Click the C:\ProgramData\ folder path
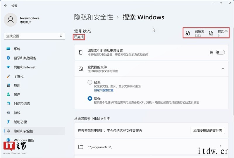The width and height of the screenshot is (234, 158). tap(99, 147)
